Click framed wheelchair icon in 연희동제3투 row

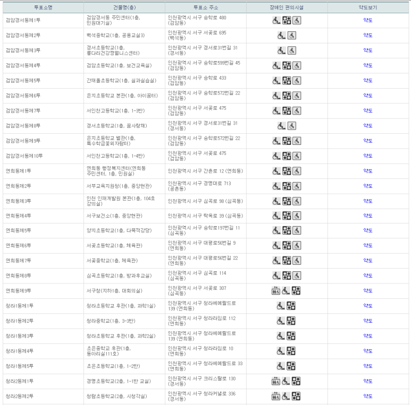tap(297, 201)
